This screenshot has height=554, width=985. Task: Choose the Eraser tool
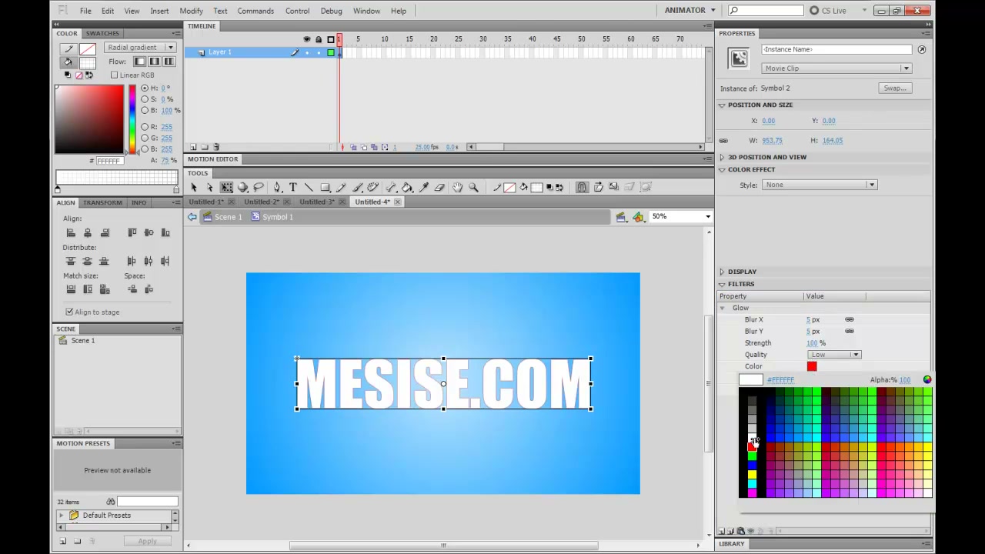click(439, 187)
